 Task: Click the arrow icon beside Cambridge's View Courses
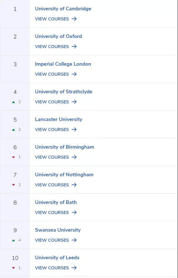click(74, 19)
